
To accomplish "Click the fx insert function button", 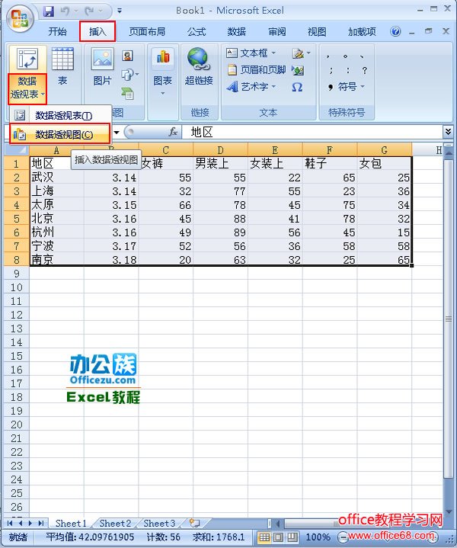I will (173, 132).
